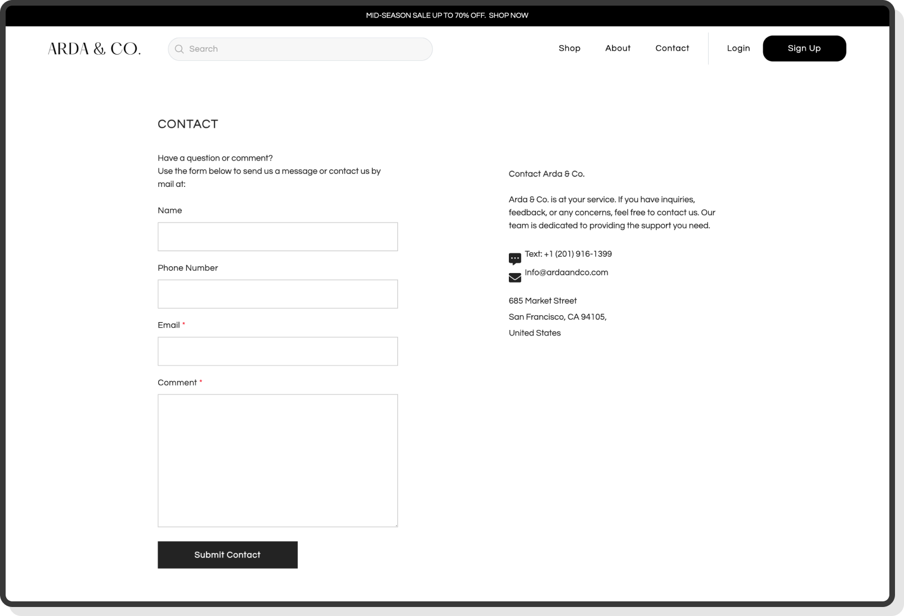This screenshot has width=904, height=616.
Task: Click inside the Name input field
Action: pyautogui.click(x=278, y=236)
